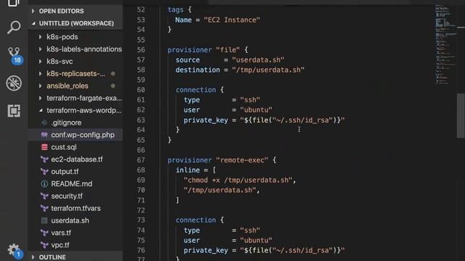Open the vars.tf file
The image size is (465, 261).
tap(61, 233)
